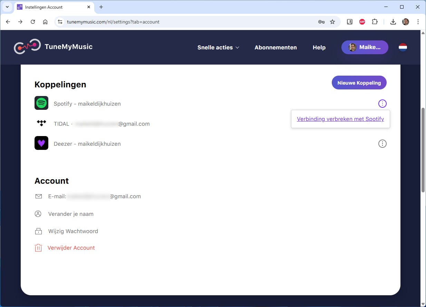426x307 pixels.
Task: Open the Abonnementen menu item
Action: (x=275, y=47)
